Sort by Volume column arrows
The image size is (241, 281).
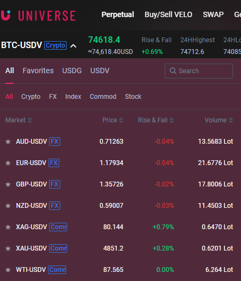tap(231, 120)
